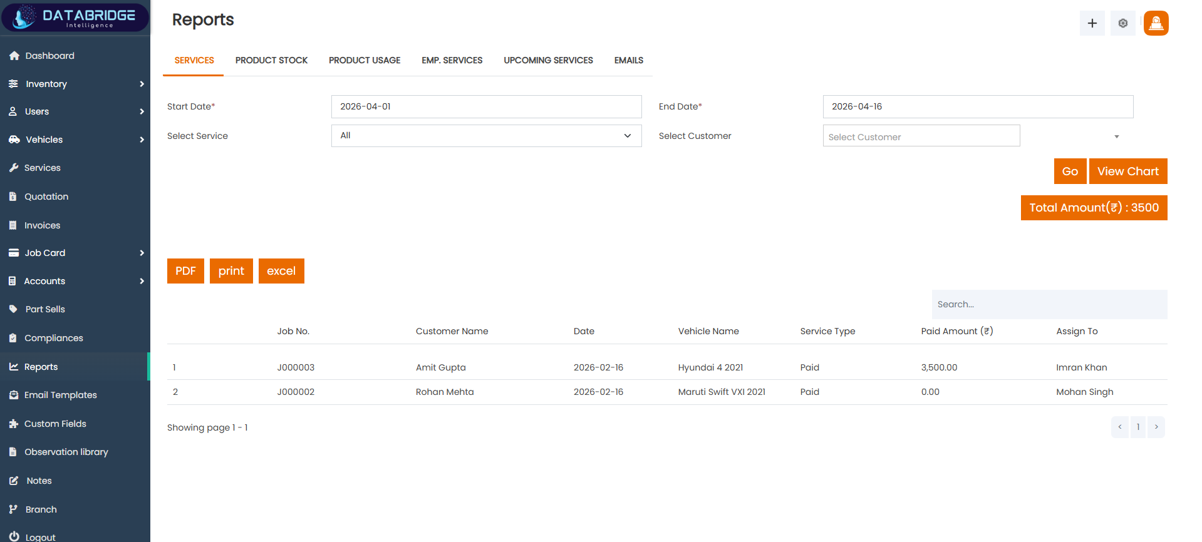
Task: Sort by Job No. column header
Action: click(x=293, y=331)
